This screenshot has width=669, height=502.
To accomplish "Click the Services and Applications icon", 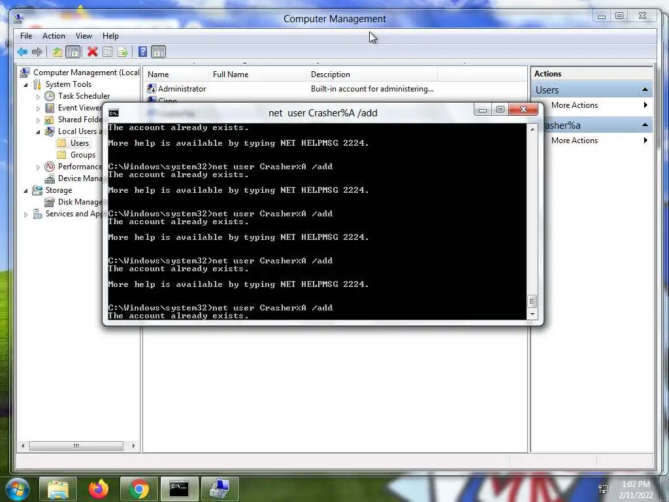I will pyautogui.click(x=37, y=214).
